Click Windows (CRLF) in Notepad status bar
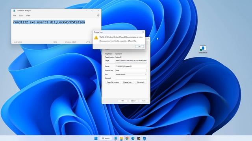252x141 pixels. (x=70, y=42)
